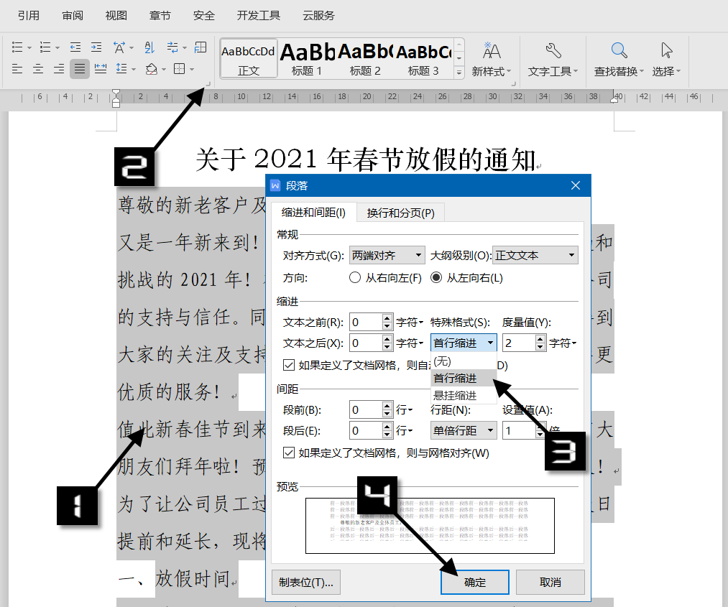Choose 首行缩进 in the dropdown list
728x607 pixels.
pyautogui.click(x=464, y=379)
